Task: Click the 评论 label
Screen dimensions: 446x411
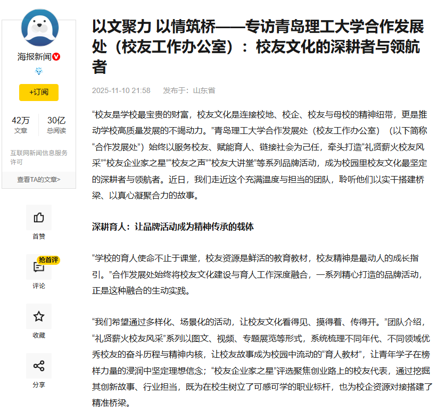Action: 39,286
